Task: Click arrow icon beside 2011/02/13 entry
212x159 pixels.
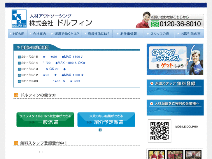Action: point(19,69)
